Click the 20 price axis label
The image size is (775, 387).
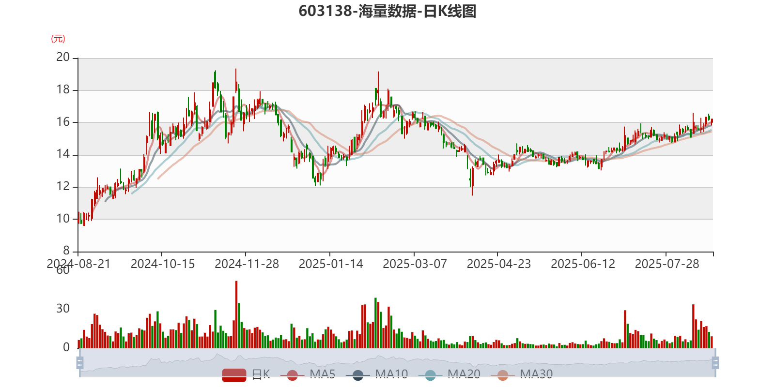coord(63,57)
